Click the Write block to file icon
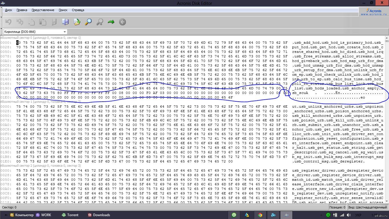389x219 pixels. (x=65, y=22)
